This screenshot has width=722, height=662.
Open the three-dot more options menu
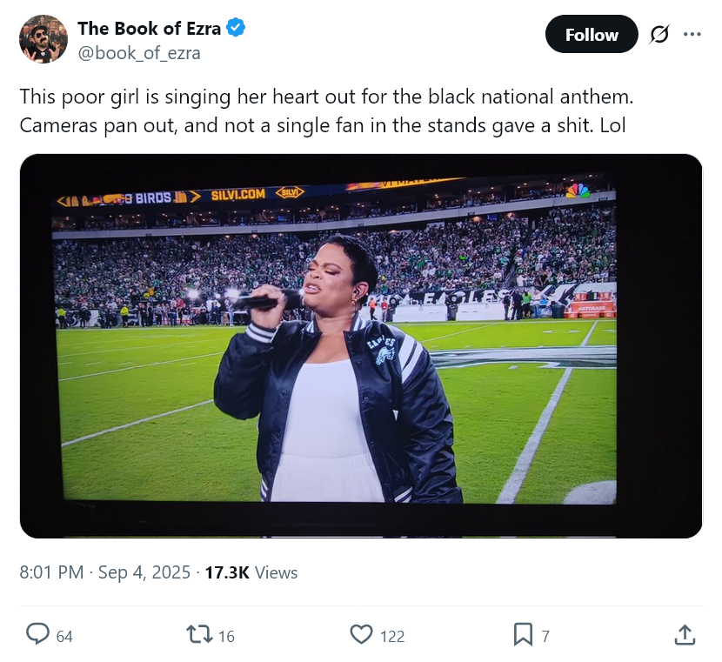click(692, 35)
